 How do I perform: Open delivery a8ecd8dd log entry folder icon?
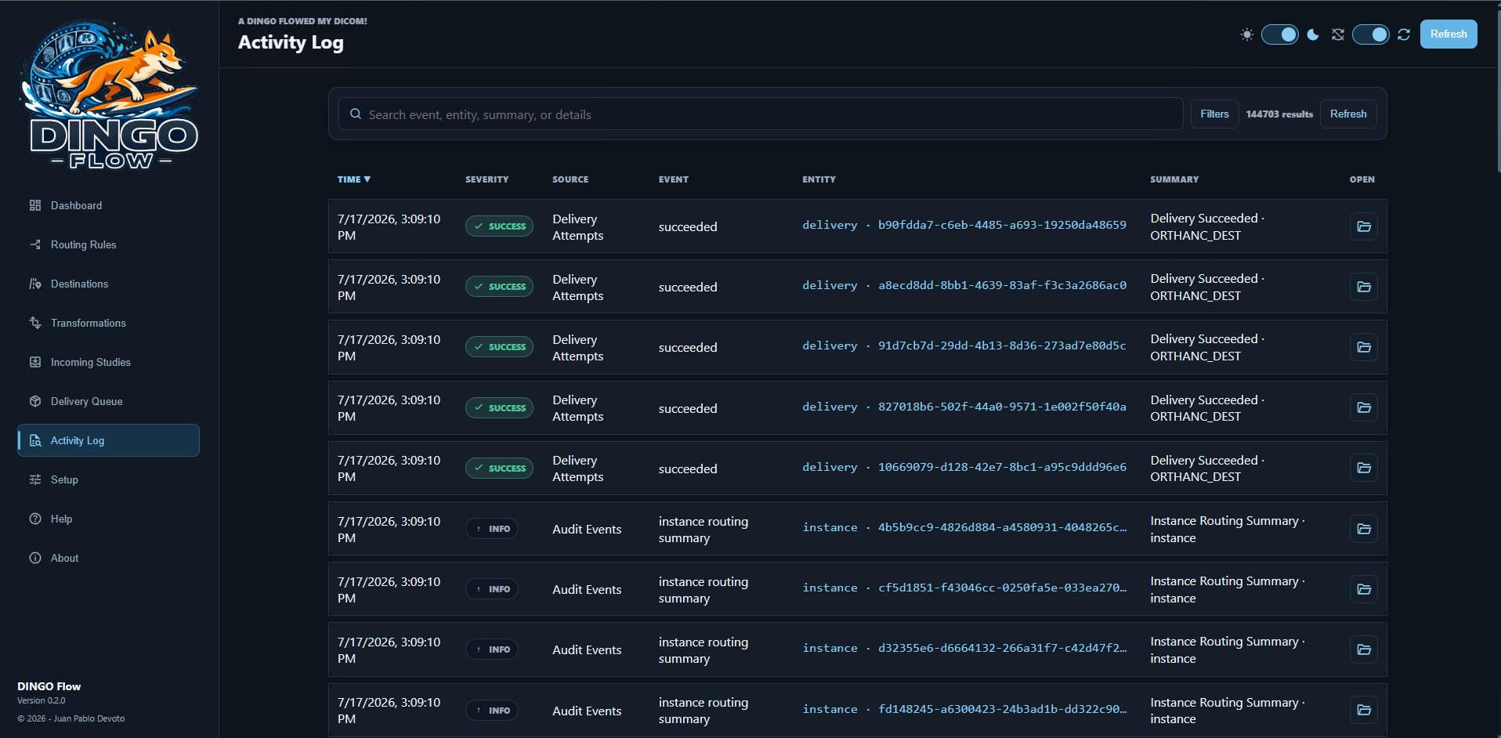pos(1364,287)
